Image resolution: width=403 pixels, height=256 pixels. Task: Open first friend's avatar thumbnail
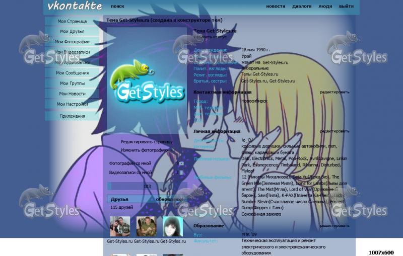[x=120, y=226]
